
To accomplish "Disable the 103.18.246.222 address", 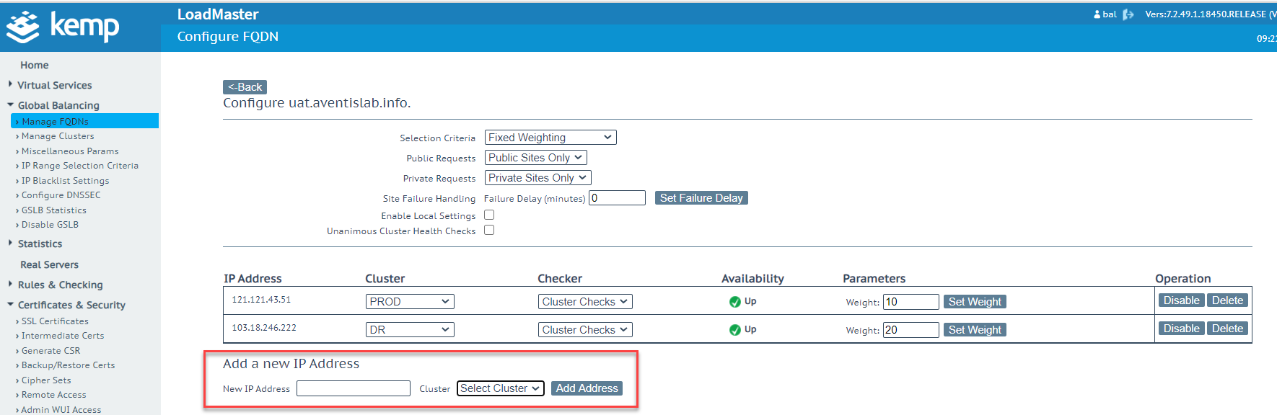I will click(1181, 329).
